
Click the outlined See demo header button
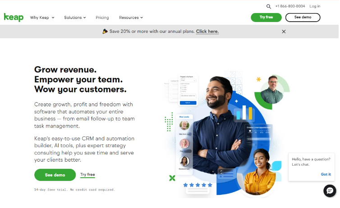pos(303,17)
